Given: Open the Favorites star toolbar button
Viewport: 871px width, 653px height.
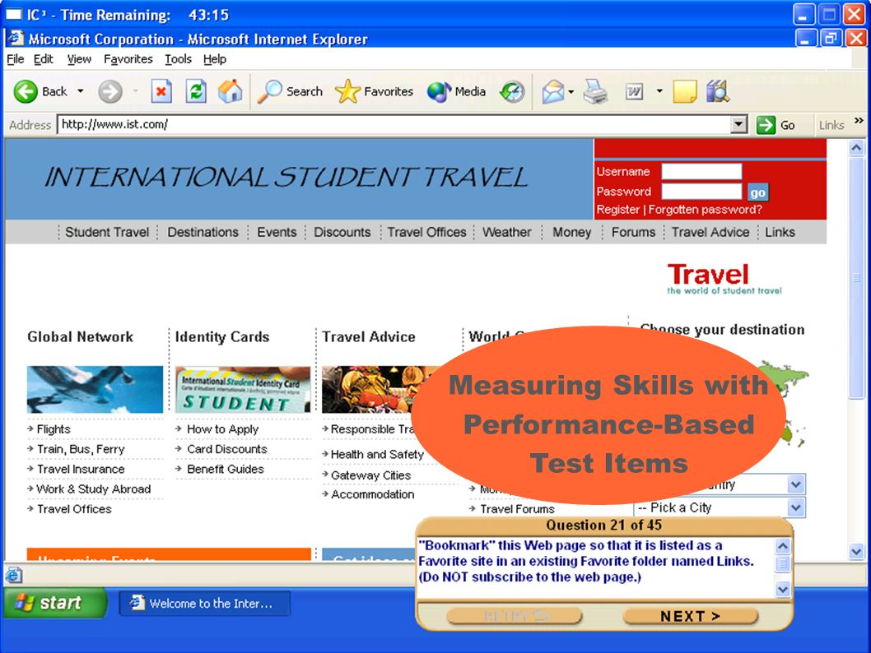Looking at the screenshot, I should 374,91.
